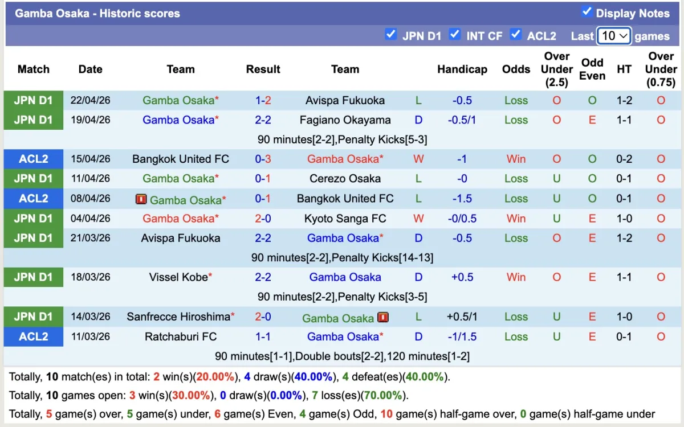
Task: Click JPN D1 label on 04/04/26 row
Action: pyautogui.click(x=34, y=219)
